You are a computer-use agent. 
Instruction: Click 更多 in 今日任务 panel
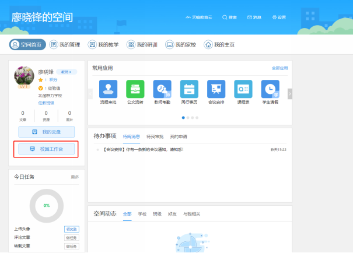75,177
